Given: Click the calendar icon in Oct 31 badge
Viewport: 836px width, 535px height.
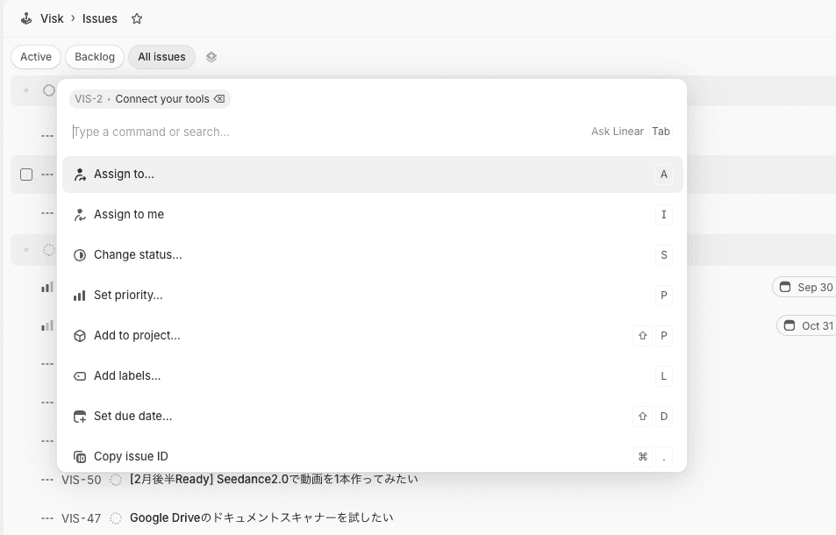Looking at the screenshot, I should [790, 325].
